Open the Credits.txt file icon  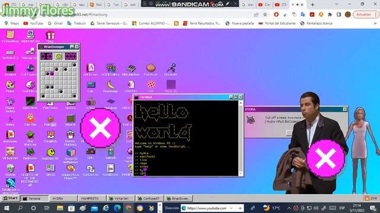point(110,170)
